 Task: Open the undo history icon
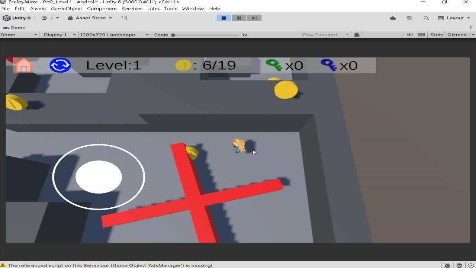click(409, 18)
